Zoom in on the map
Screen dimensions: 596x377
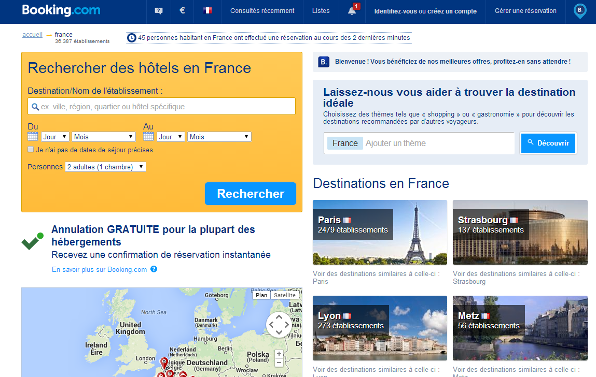279,354
